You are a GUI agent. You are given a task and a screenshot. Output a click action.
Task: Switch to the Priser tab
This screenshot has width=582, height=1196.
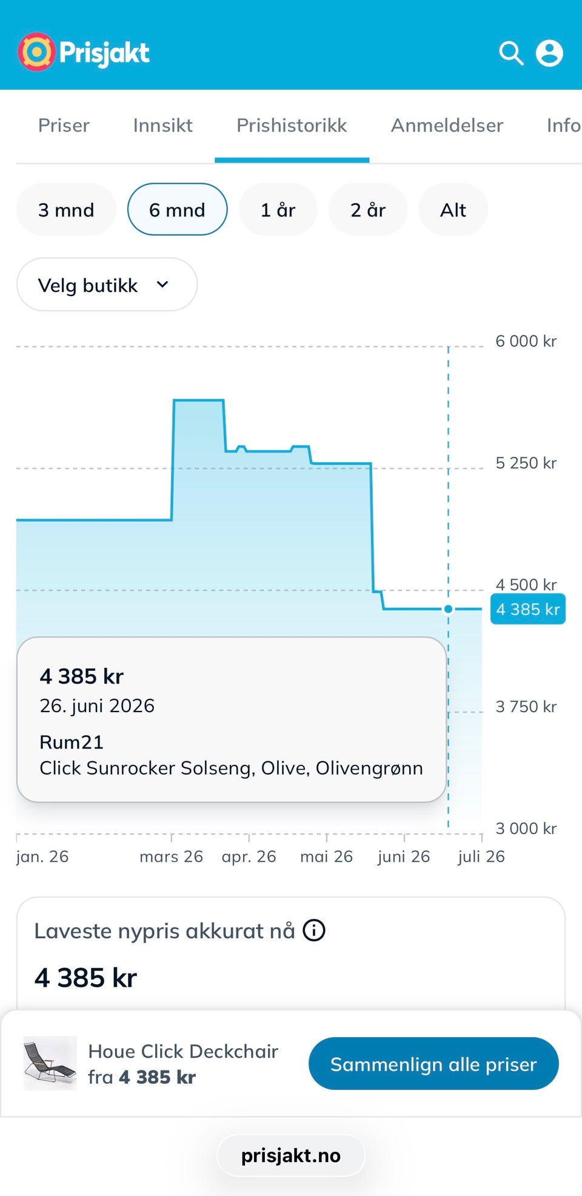click(x=64, y=126)
